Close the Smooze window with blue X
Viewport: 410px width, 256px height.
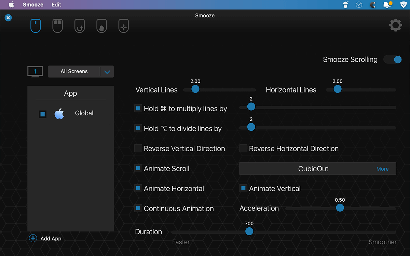8,17
